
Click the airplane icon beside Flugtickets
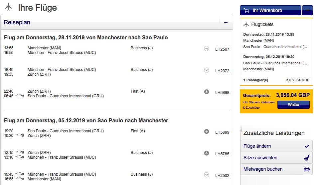click(x=246, y=24)
